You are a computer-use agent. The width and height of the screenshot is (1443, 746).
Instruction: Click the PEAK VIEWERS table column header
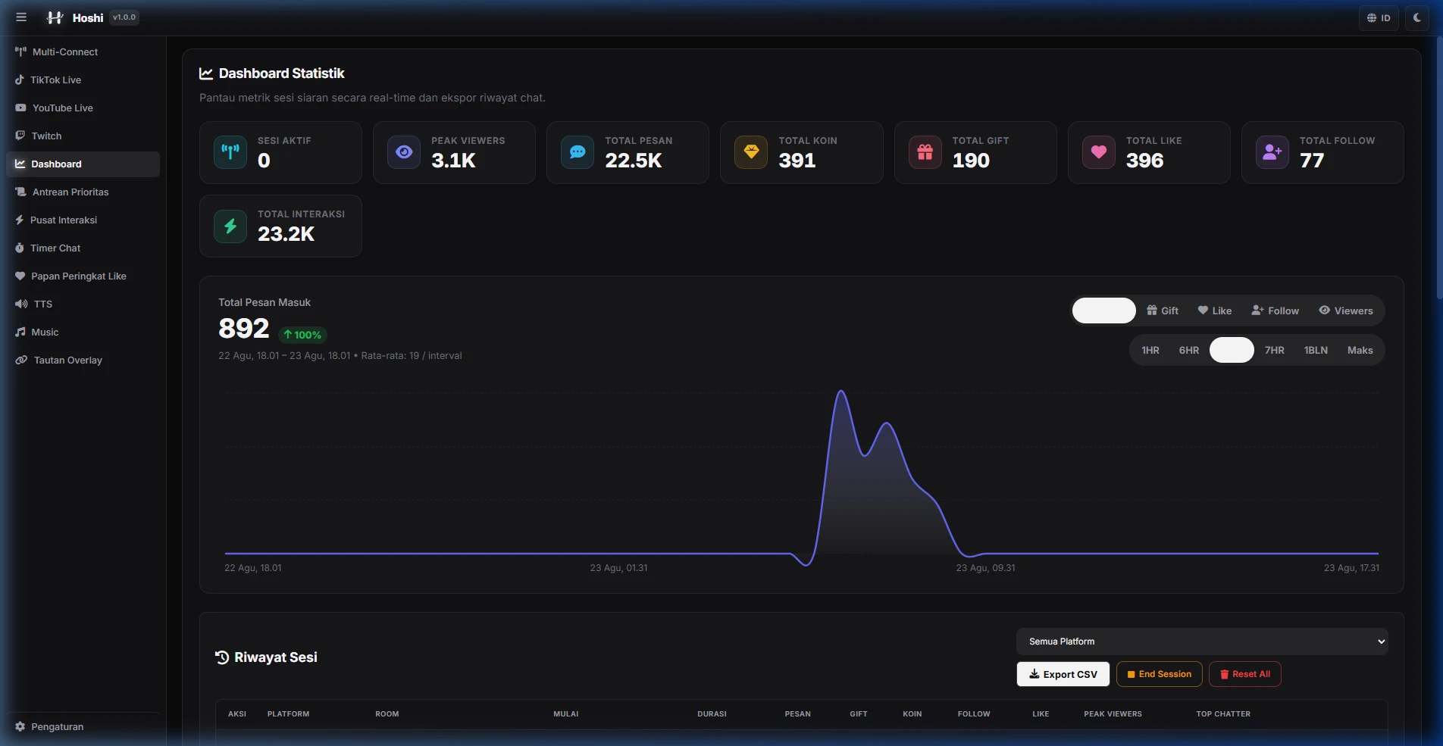1113,714
